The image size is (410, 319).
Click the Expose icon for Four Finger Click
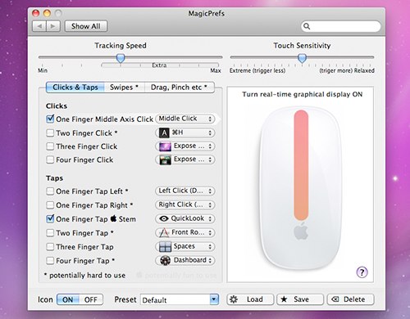[165, 159]
